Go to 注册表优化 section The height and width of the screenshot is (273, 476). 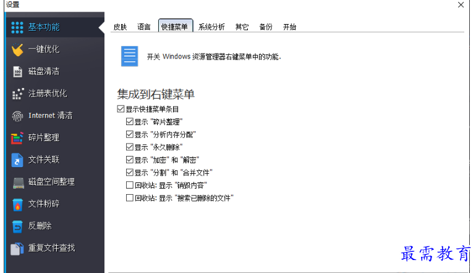pos(55,94)
